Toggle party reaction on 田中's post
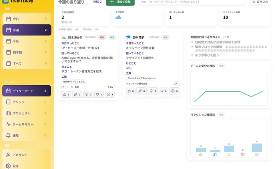Viewport: 275px width, 169px height. pos(141,91)
